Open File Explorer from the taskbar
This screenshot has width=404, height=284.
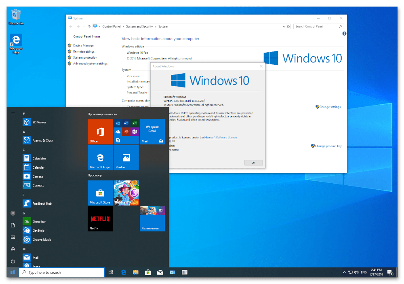pyautogui.click(x=136, y=273)
